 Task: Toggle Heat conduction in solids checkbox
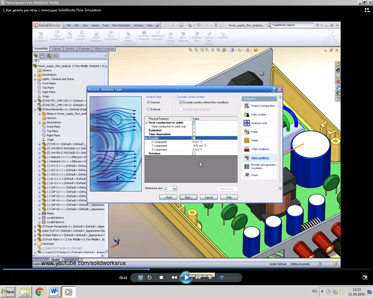(x=194, y=123)
